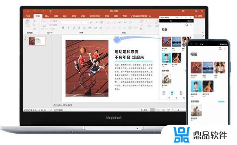237x145 pixels.
Task: Click the Bullets list icon
Action: coord(109,22)
